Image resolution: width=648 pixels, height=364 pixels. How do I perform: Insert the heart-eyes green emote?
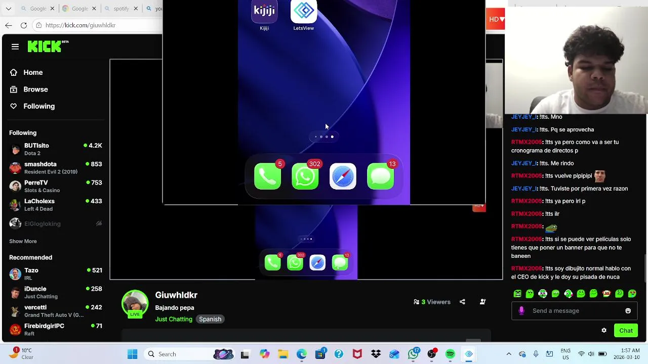tap(632, 294)
